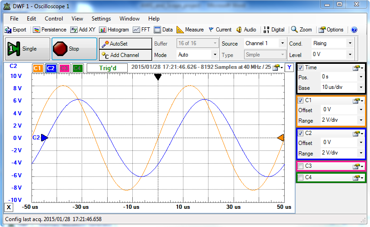The height and width of the screenshot is (227, 370).
Task: Open the Window menu
Action: 130,19
